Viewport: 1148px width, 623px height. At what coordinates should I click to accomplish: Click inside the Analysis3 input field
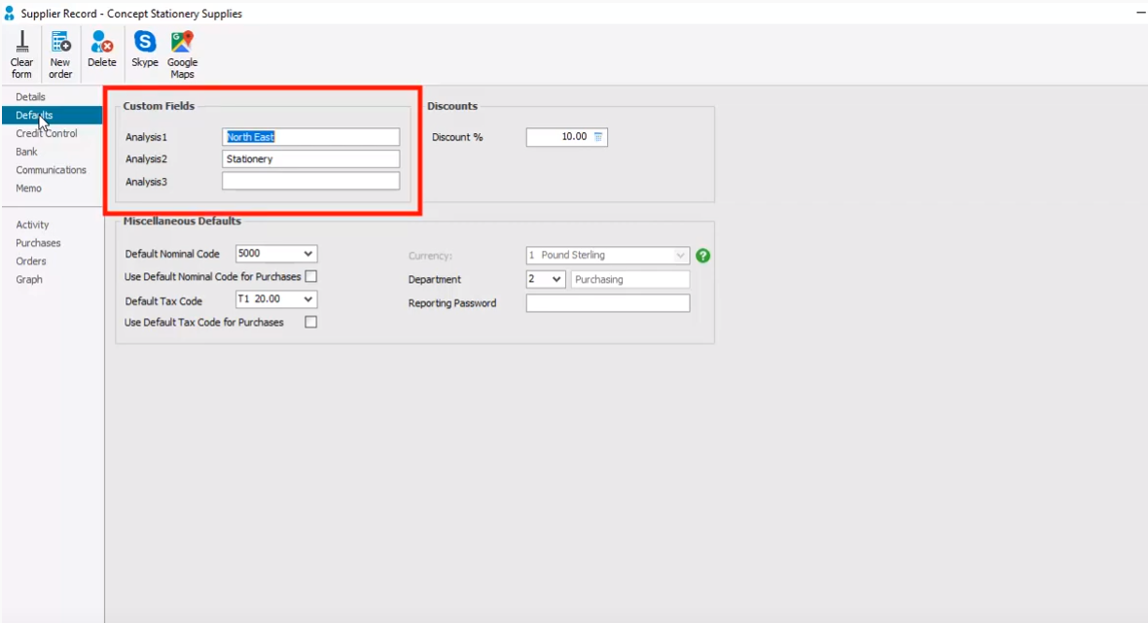point(309,180)
